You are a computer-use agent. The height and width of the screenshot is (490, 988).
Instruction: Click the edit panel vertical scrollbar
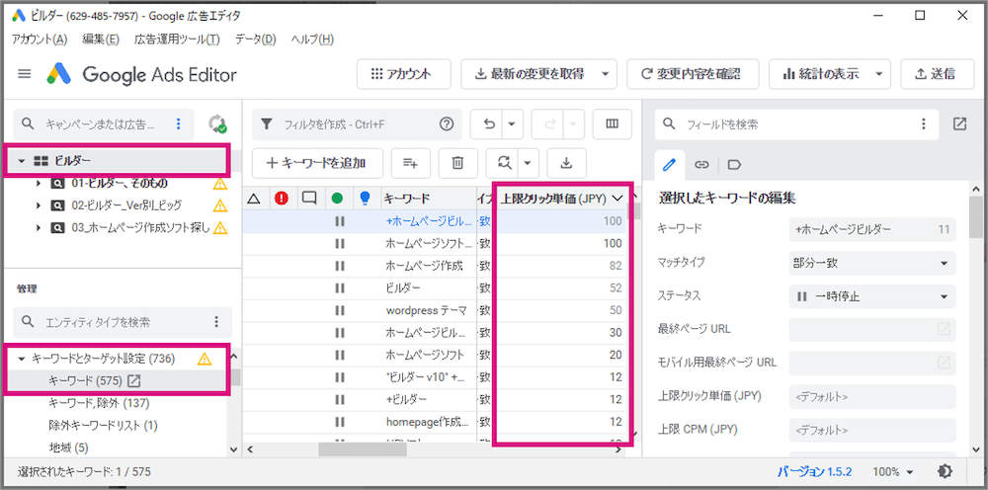point(975,217)
